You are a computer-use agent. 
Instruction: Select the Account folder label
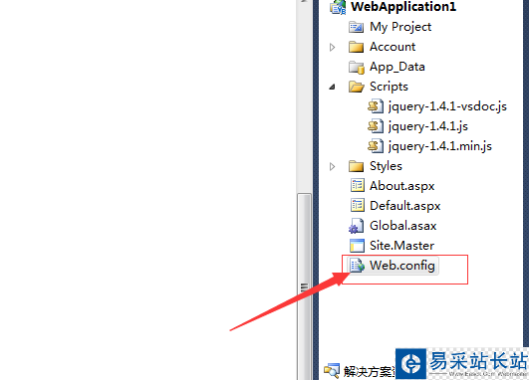point(393,47)
